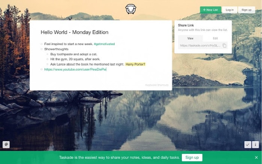Click the Taskade sheep logo
This screenshot has height=164, width=262.
131,9
